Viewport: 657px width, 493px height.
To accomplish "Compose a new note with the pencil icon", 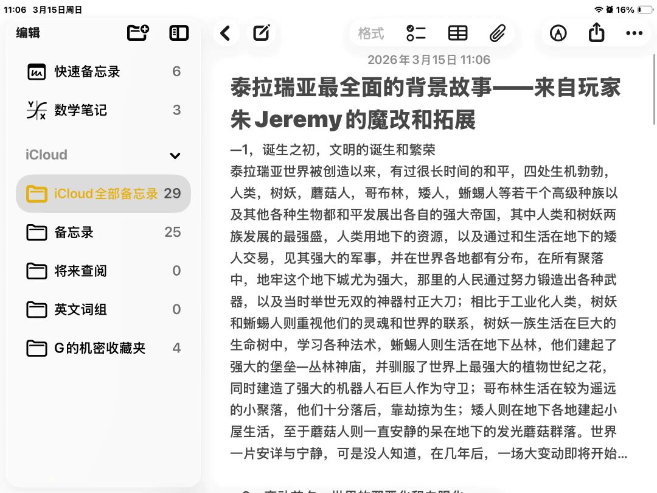I will pyautogui.click(x=262, y=33).
